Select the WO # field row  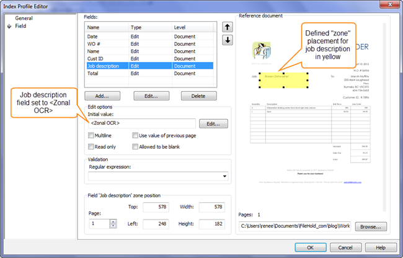[x=150, y=44]
